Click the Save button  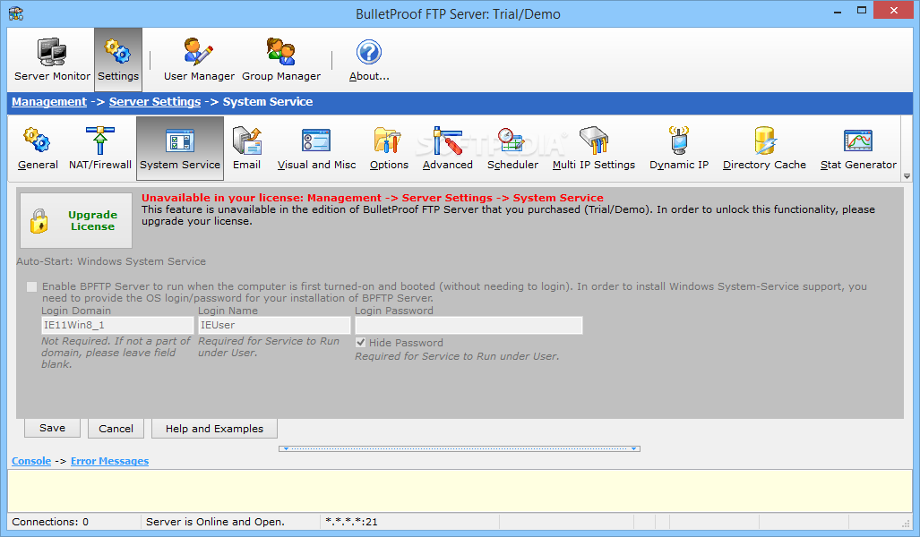[52, 428]
